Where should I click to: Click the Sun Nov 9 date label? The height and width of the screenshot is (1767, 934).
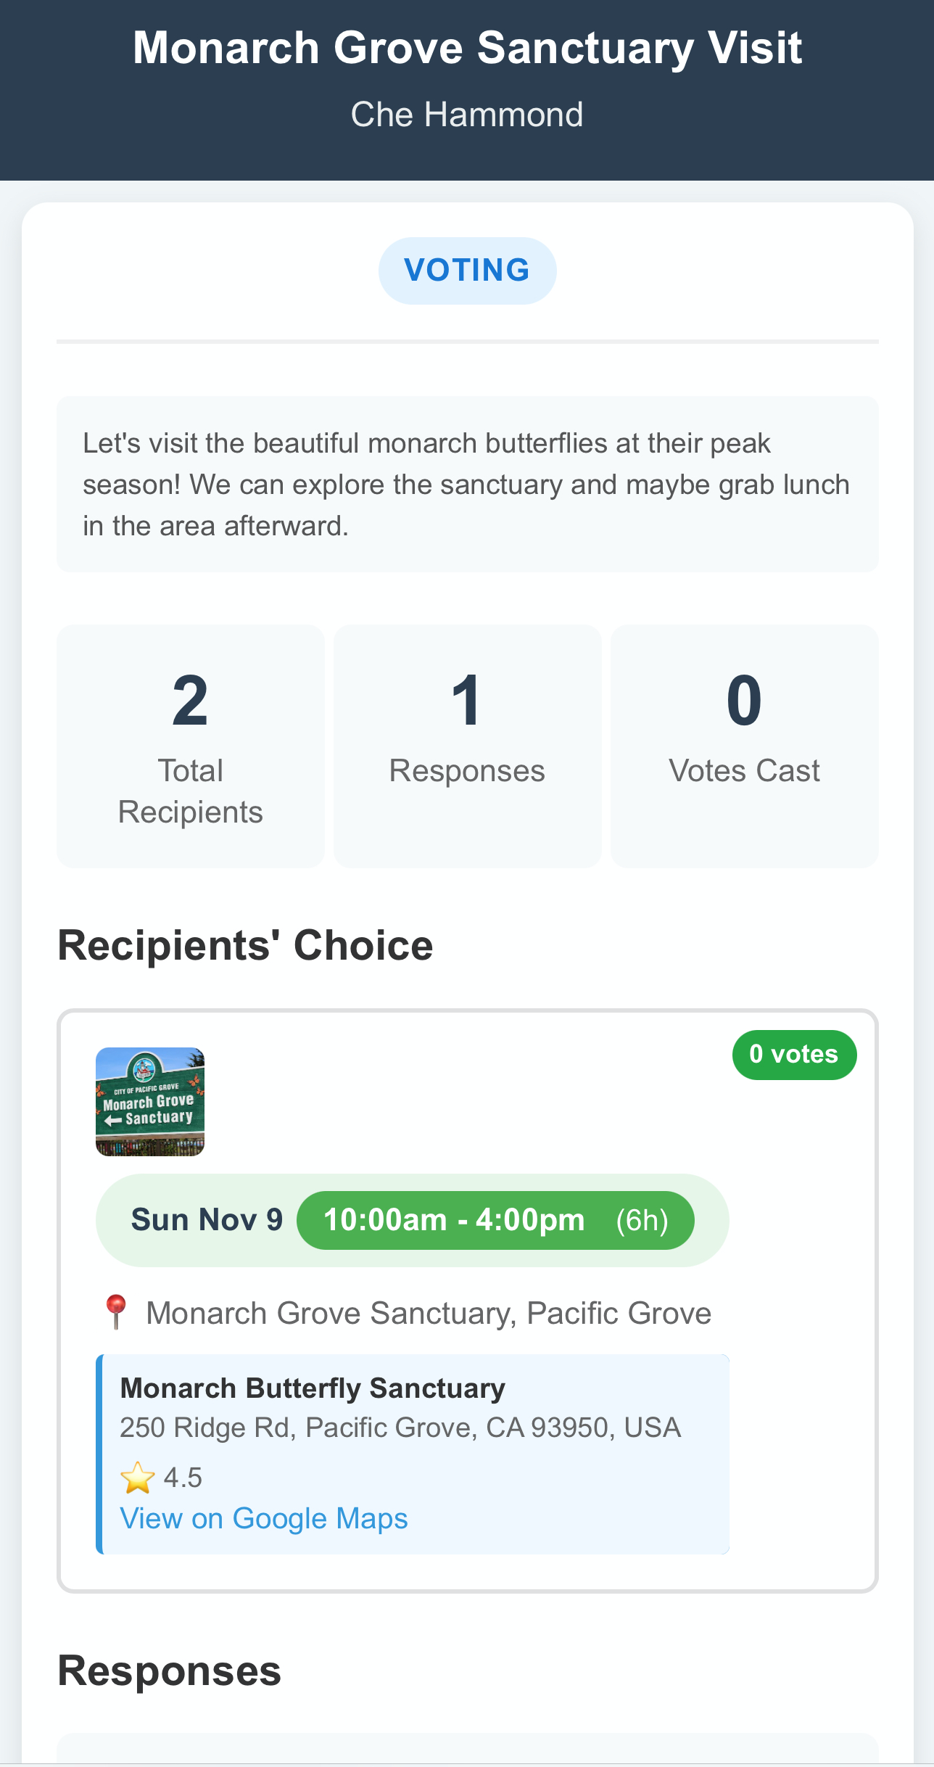(x=207, y=1220)
